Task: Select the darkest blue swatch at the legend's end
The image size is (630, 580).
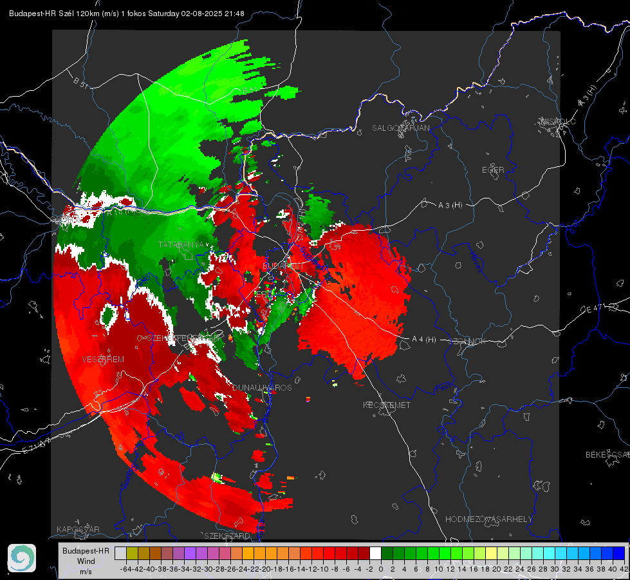Action: pos(619,553)
